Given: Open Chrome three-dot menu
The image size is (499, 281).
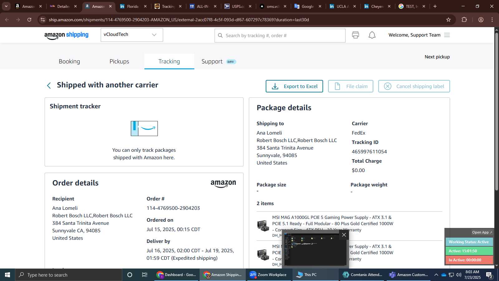Looking at the screenshot, I should coord(492,20).
